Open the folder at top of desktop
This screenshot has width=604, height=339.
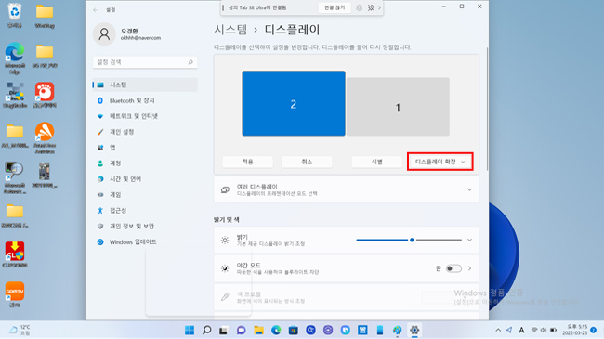point(45,16)
